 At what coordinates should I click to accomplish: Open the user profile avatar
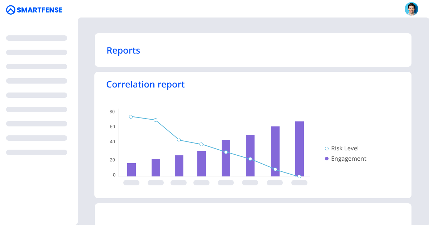coord(411,9)
